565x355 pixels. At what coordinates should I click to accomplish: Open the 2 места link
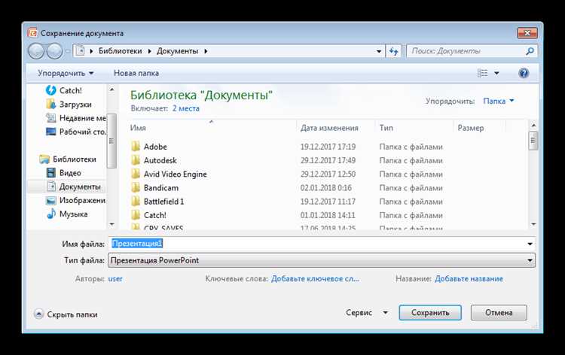tap(185, 108)
